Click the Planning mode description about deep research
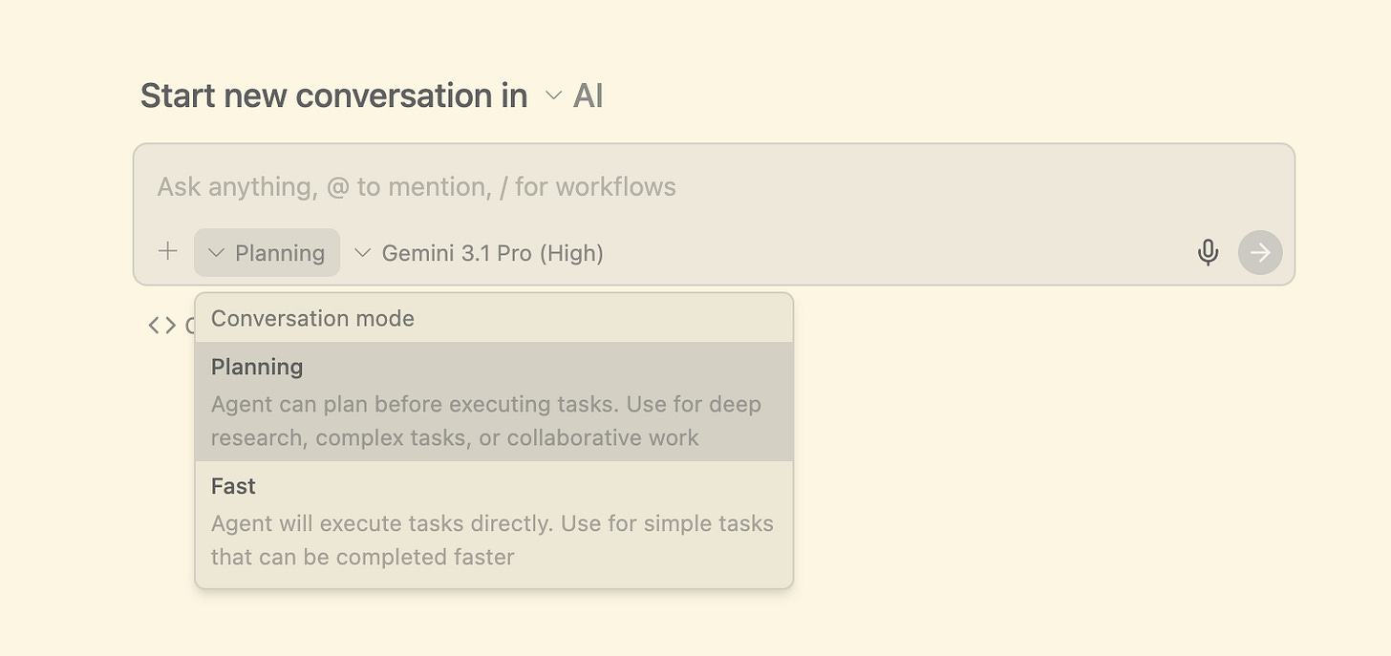Screen dimensions: 1391x656 [485, 421]
